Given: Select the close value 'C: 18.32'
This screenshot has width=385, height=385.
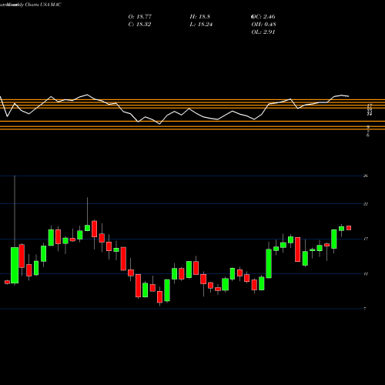Looking at the screenshot, I should pos(139,25).
